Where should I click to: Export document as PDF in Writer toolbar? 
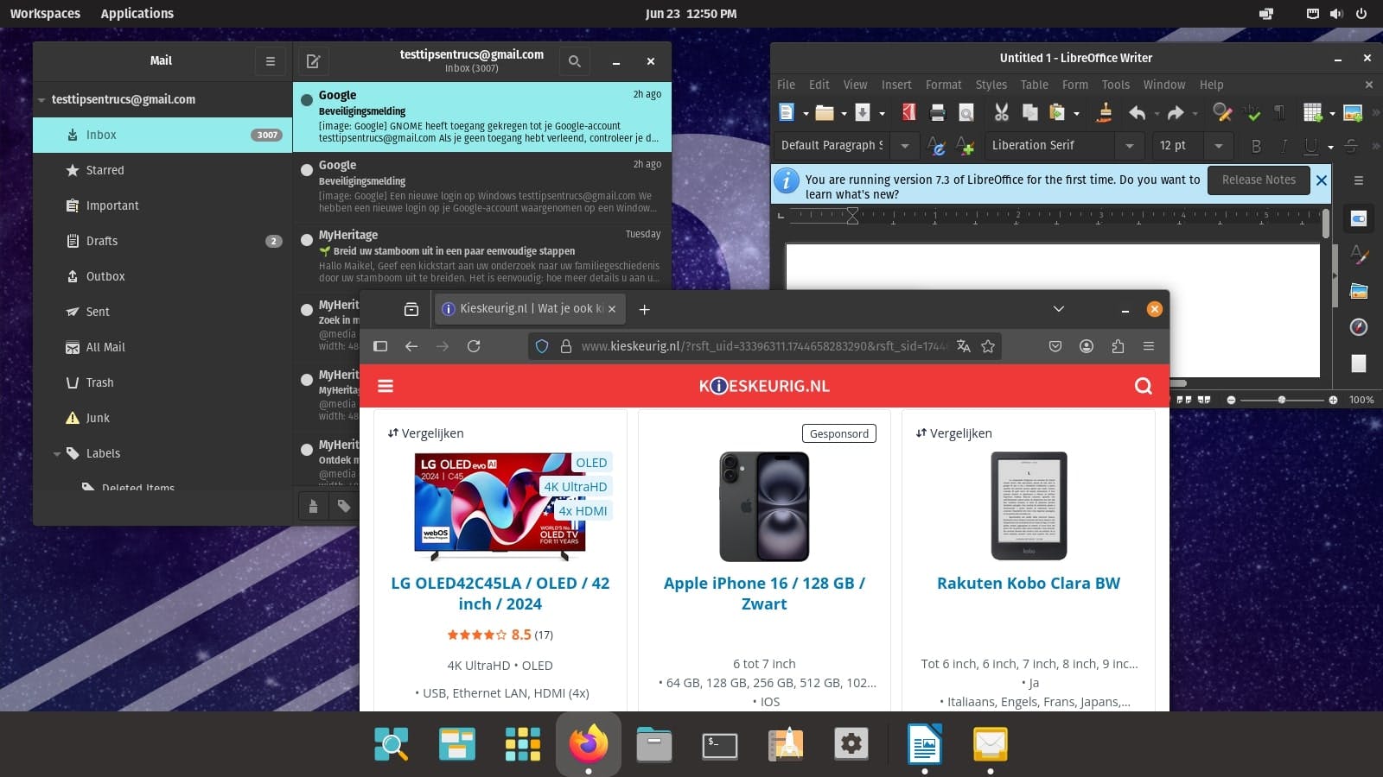[x=908, y=112]
